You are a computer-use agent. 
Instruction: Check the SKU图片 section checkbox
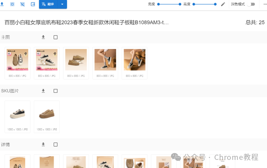coord(56,91)
